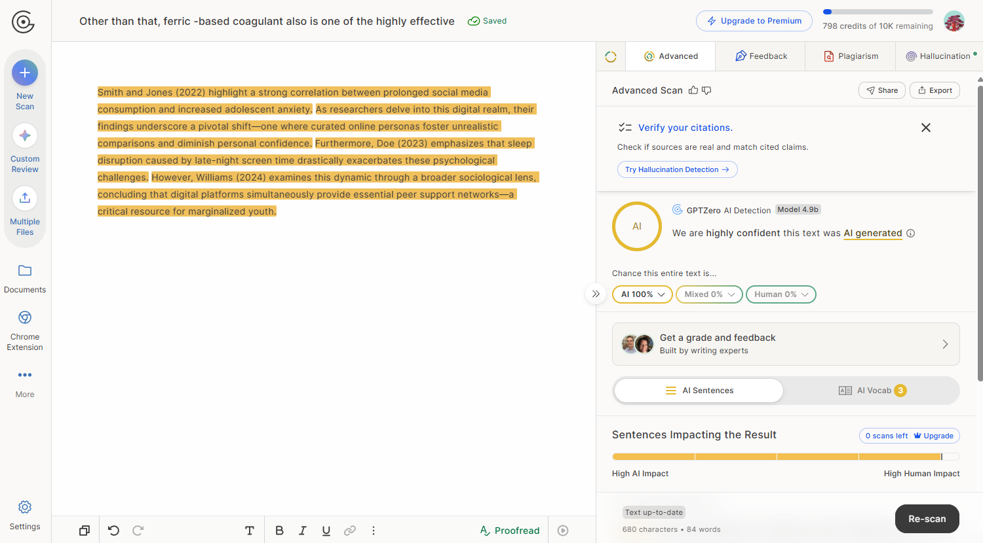Click Try Hallucination Detection
This screenshot has height=543, width=983.
pos(677,169)
